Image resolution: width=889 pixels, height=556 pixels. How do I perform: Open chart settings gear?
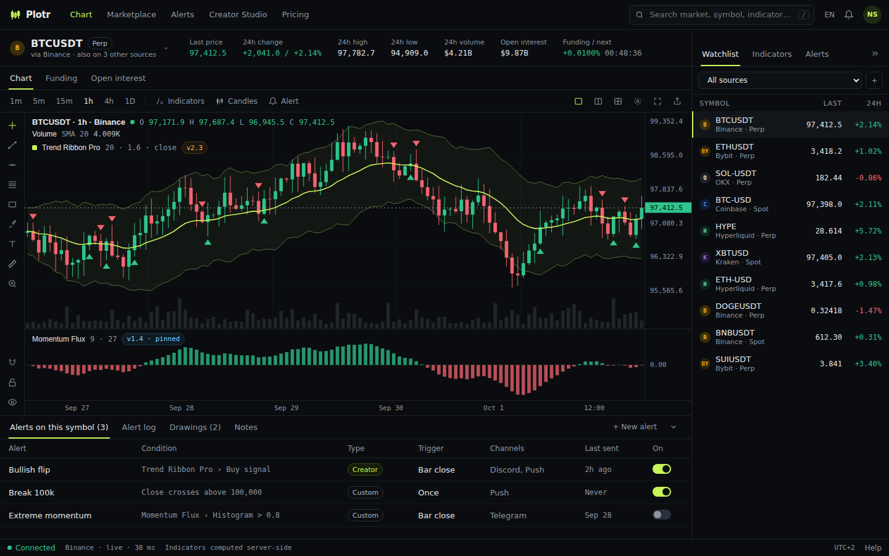coord(638,101)
